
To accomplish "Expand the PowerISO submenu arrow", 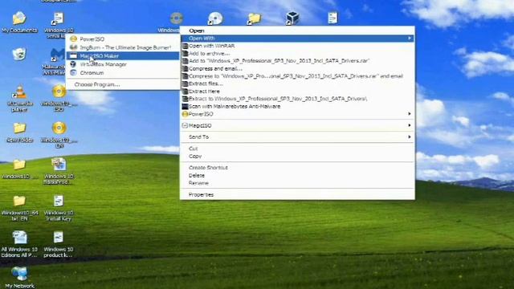I will (410, 114).
